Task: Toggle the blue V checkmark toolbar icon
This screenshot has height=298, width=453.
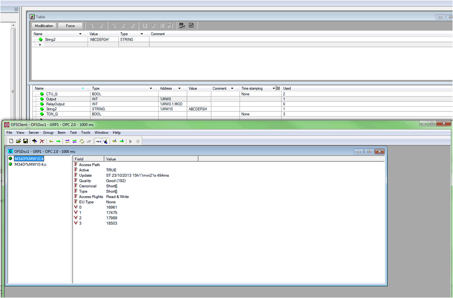Action: 105,141
